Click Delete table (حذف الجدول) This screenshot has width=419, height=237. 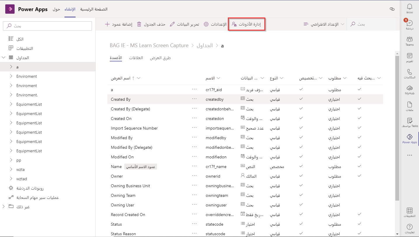click(151, 24)
